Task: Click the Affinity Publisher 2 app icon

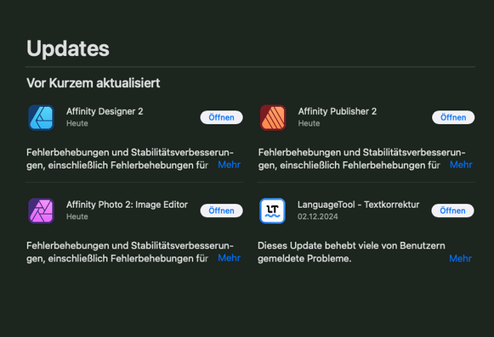Action: point(273,118)
